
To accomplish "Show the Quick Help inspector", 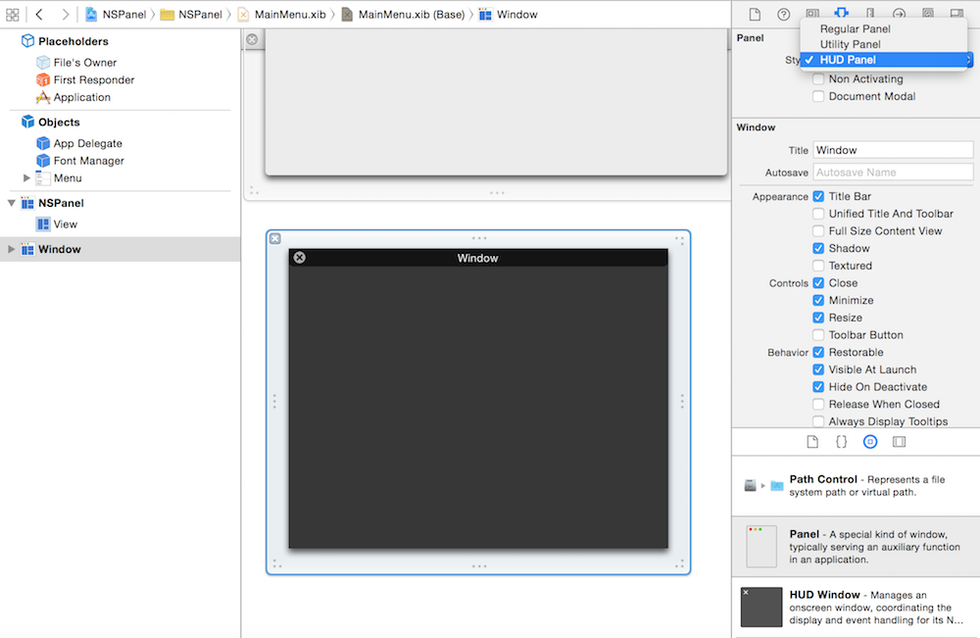I will pyautogui.click(x=782, y=14).
